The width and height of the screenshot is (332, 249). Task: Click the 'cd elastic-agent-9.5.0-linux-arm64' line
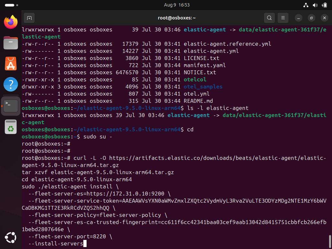pos(77,180)
